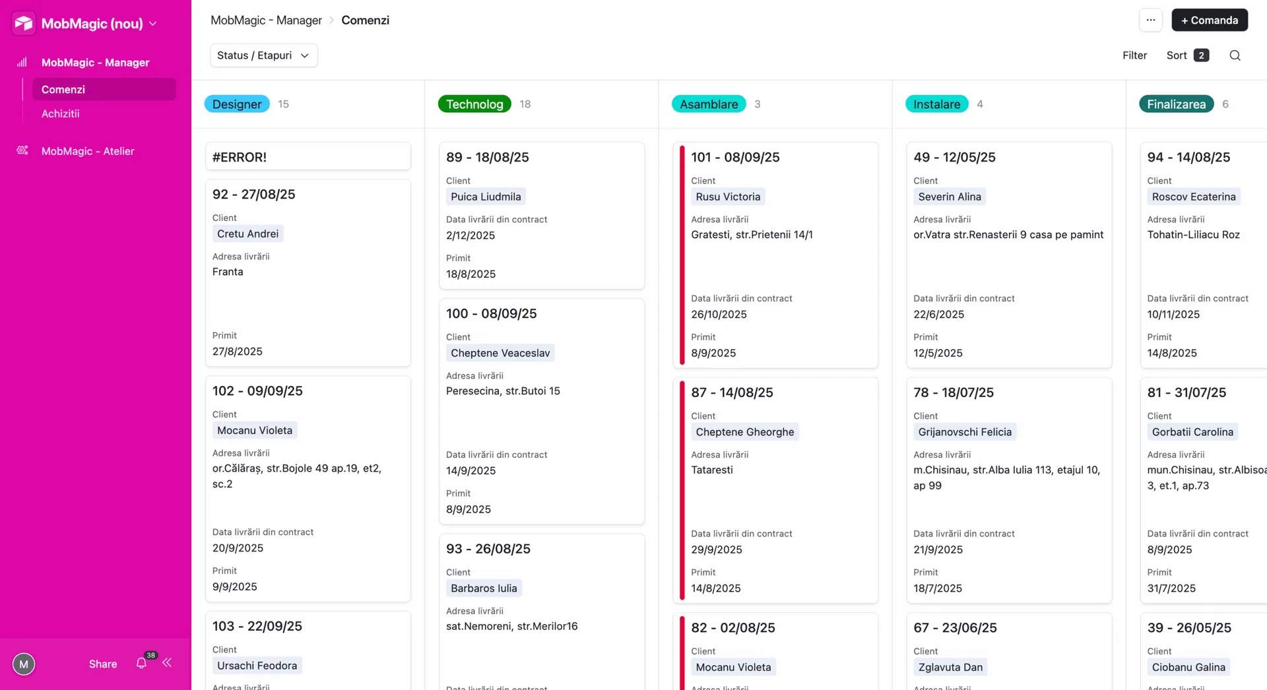Click address Gratesti, str.Prietenii 14/1
1267x690 pixels.
point(752,235)
